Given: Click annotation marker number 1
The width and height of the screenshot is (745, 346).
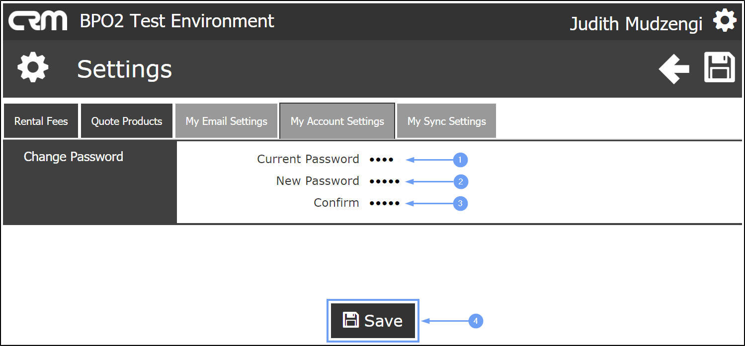Looking at the screenshot, I should (x=460, y=160).
